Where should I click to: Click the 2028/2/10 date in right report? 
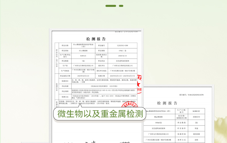pyautogui.click(x=196, y=117)
